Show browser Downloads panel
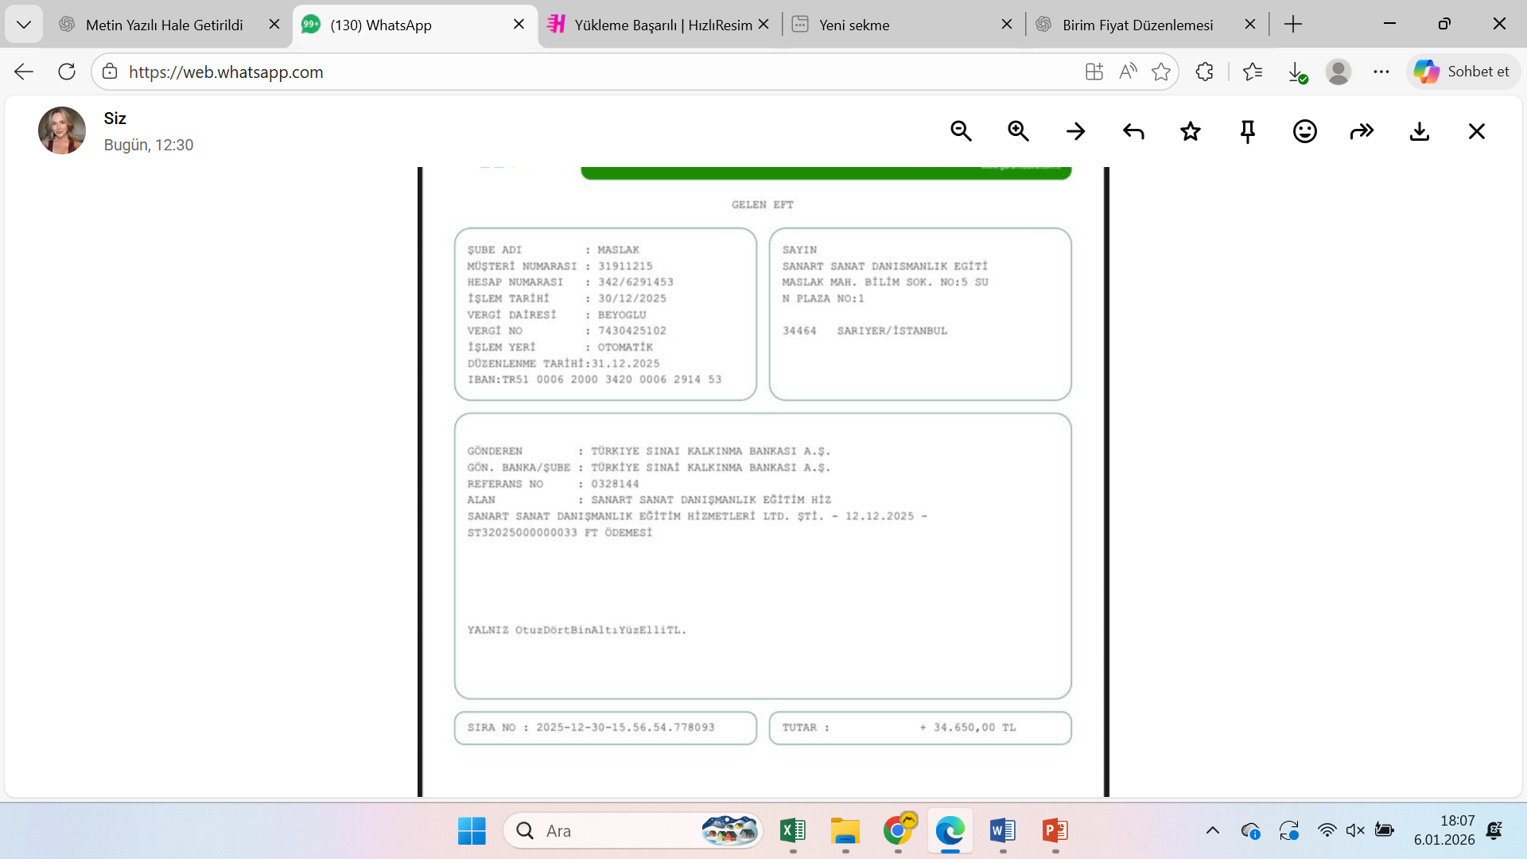The height and width of the screenshot is (859, 1527). point(1296,72)
